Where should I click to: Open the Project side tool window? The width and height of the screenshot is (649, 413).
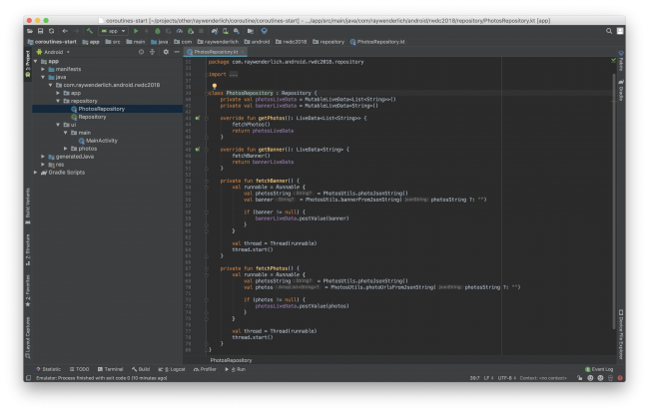(x=28, y=64)
